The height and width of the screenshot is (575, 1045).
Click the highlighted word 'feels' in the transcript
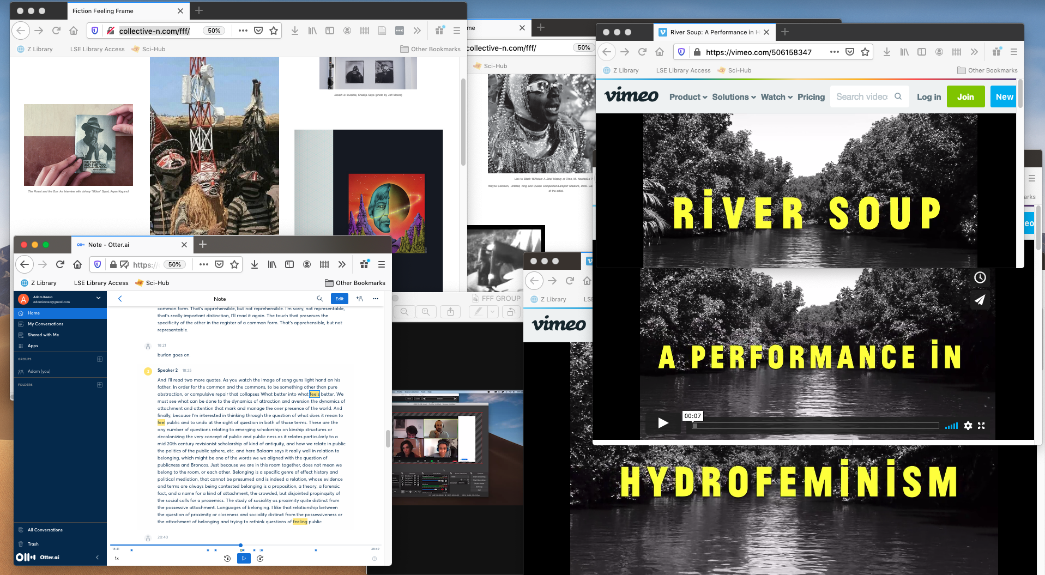(315, 394)
